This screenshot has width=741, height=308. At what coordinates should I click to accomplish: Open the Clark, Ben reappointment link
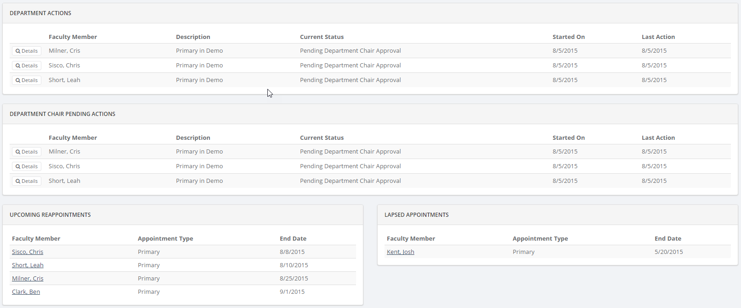[26, 292]
